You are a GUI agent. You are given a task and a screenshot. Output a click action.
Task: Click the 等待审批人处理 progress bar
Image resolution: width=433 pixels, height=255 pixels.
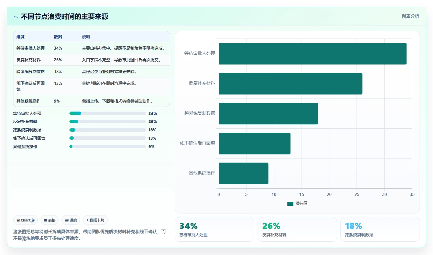click(107, 113)
